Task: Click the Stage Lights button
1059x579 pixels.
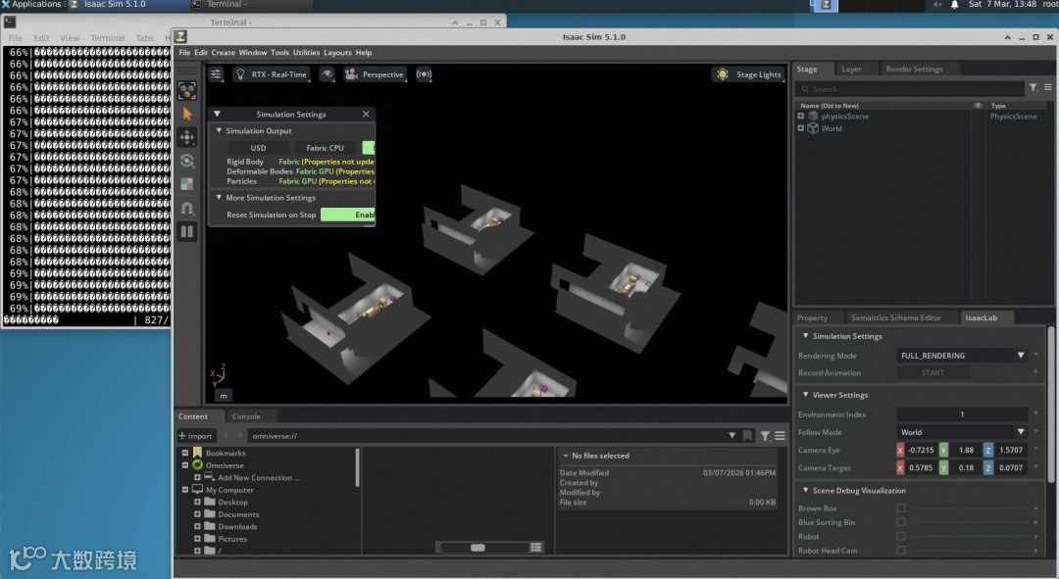Action: (x=749, y=74)
